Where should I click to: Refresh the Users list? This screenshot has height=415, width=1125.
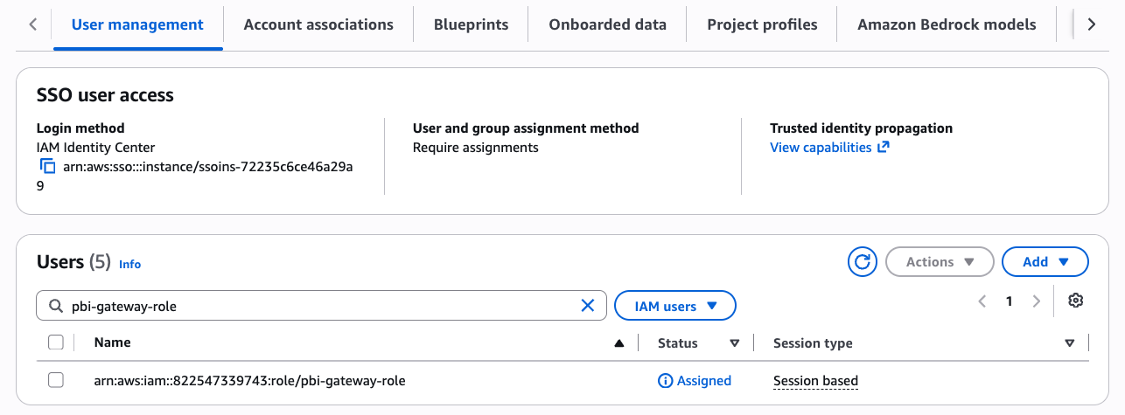click(863, 261)
